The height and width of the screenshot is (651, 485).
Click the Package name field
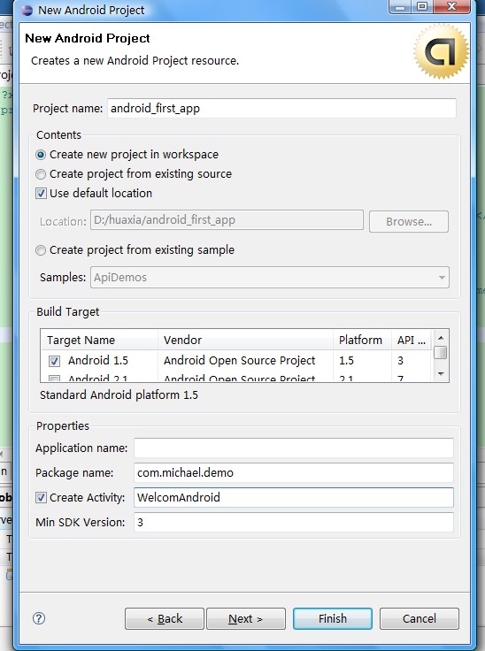tap(294, 473)
